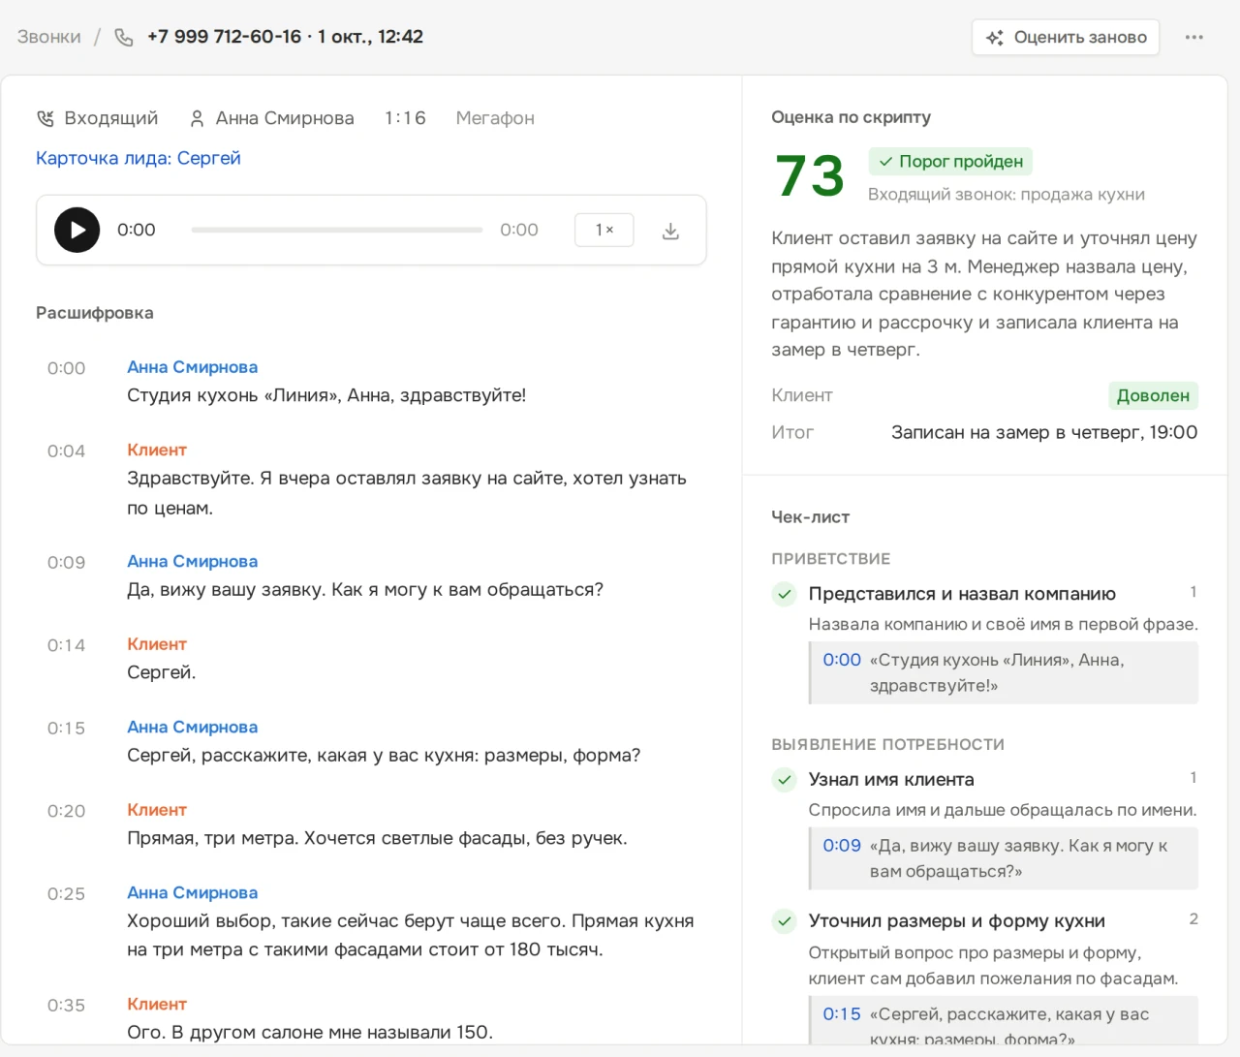1240x1057 pixels.
Task: Click Прямая, три метра transcript line
Action: (377, 838)
